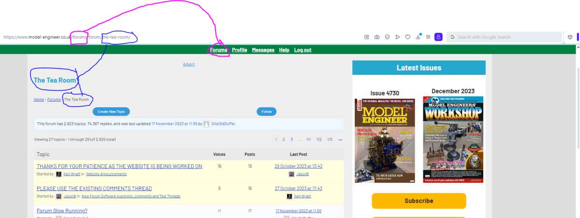The height and width of the screenshot is (218, 580).
Task: Go to page 112 in pagination
Action: (x=319, y=139)
